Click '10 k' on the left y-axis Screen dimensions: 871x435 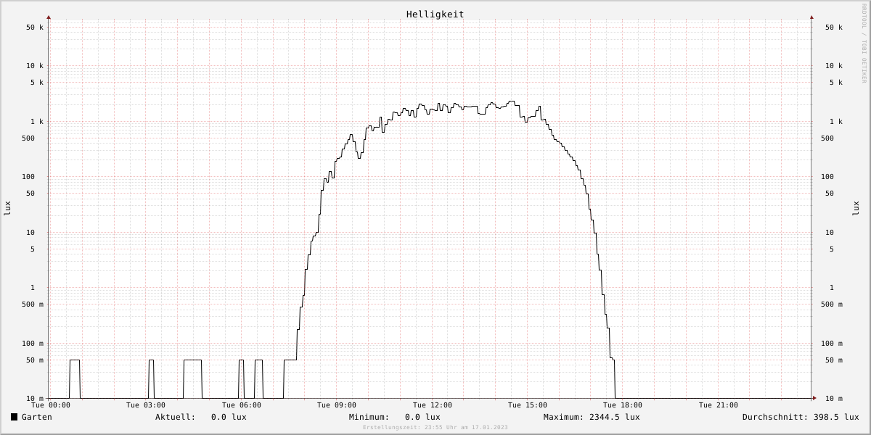coord(35,66)
